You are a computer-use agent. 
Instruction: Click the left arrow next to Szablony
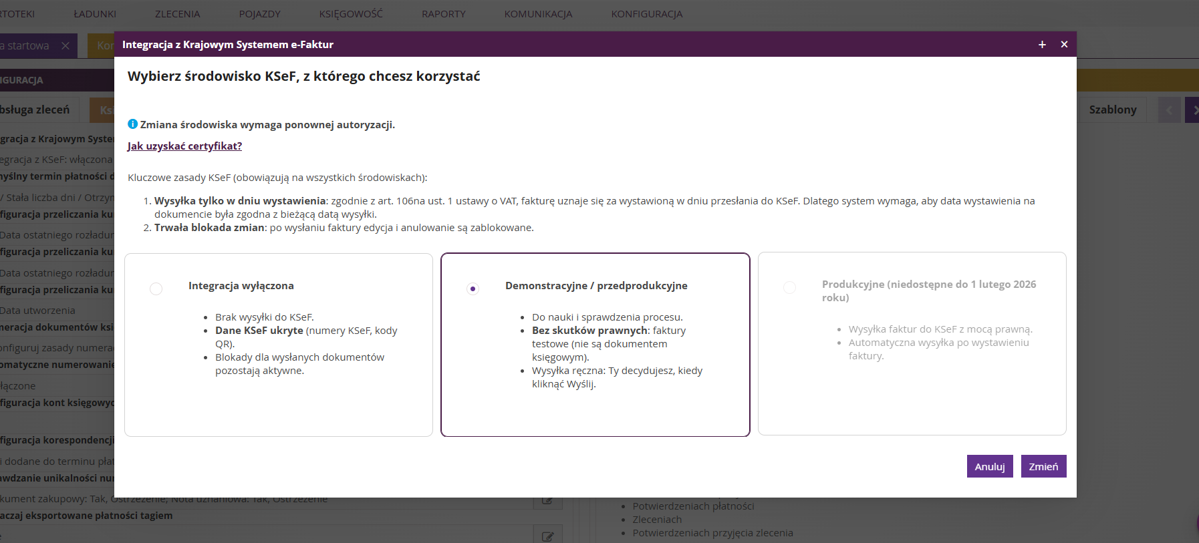coord(1170,110)
